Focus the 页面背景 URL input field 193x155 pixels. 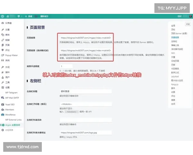click(x=86, y=38)
